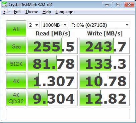Run all benchmarks with the All button
Screen dimensions: 136x123
[16, 28]
